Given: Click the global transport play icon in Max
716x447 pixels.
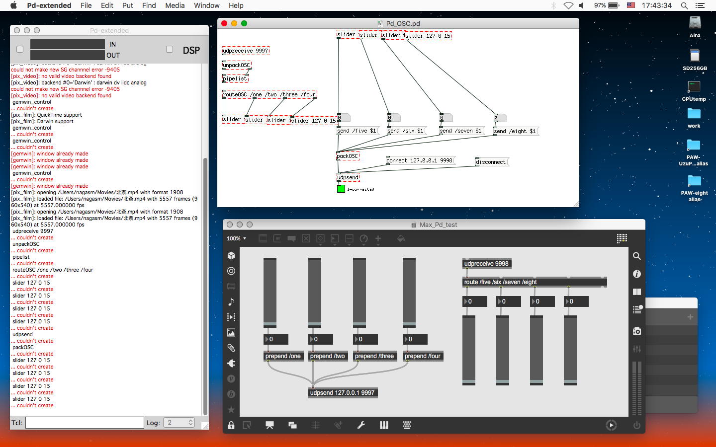Looking at the screenshot, I should tap(611, 425).
